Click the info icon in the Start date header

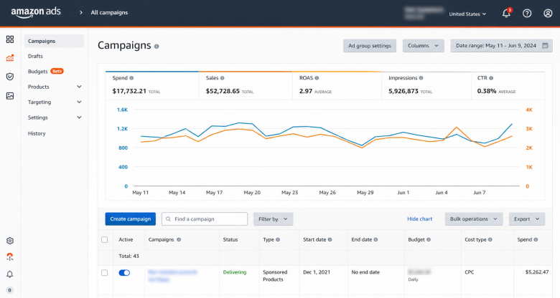[x=330, y=239]
